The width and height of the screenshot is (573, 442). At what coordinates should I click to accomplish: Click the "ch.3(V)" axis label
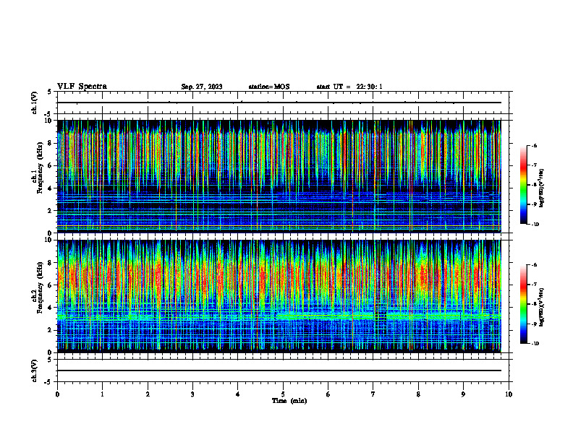point(35,370)
